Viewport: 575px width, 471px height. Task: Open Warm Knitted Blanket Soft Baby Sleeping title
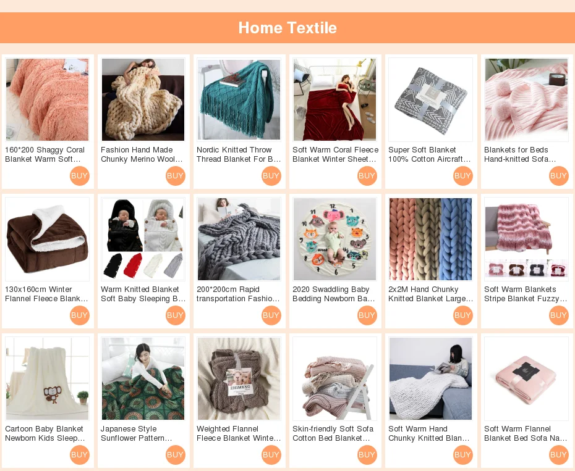pyautogui.click(x=143, y=294)
